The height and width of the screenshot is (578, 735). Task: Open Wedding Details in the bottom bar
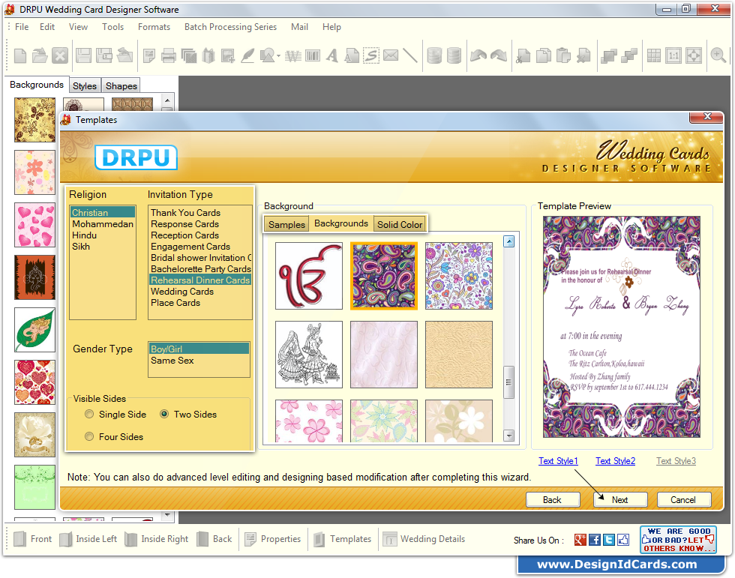coord(424,539)
